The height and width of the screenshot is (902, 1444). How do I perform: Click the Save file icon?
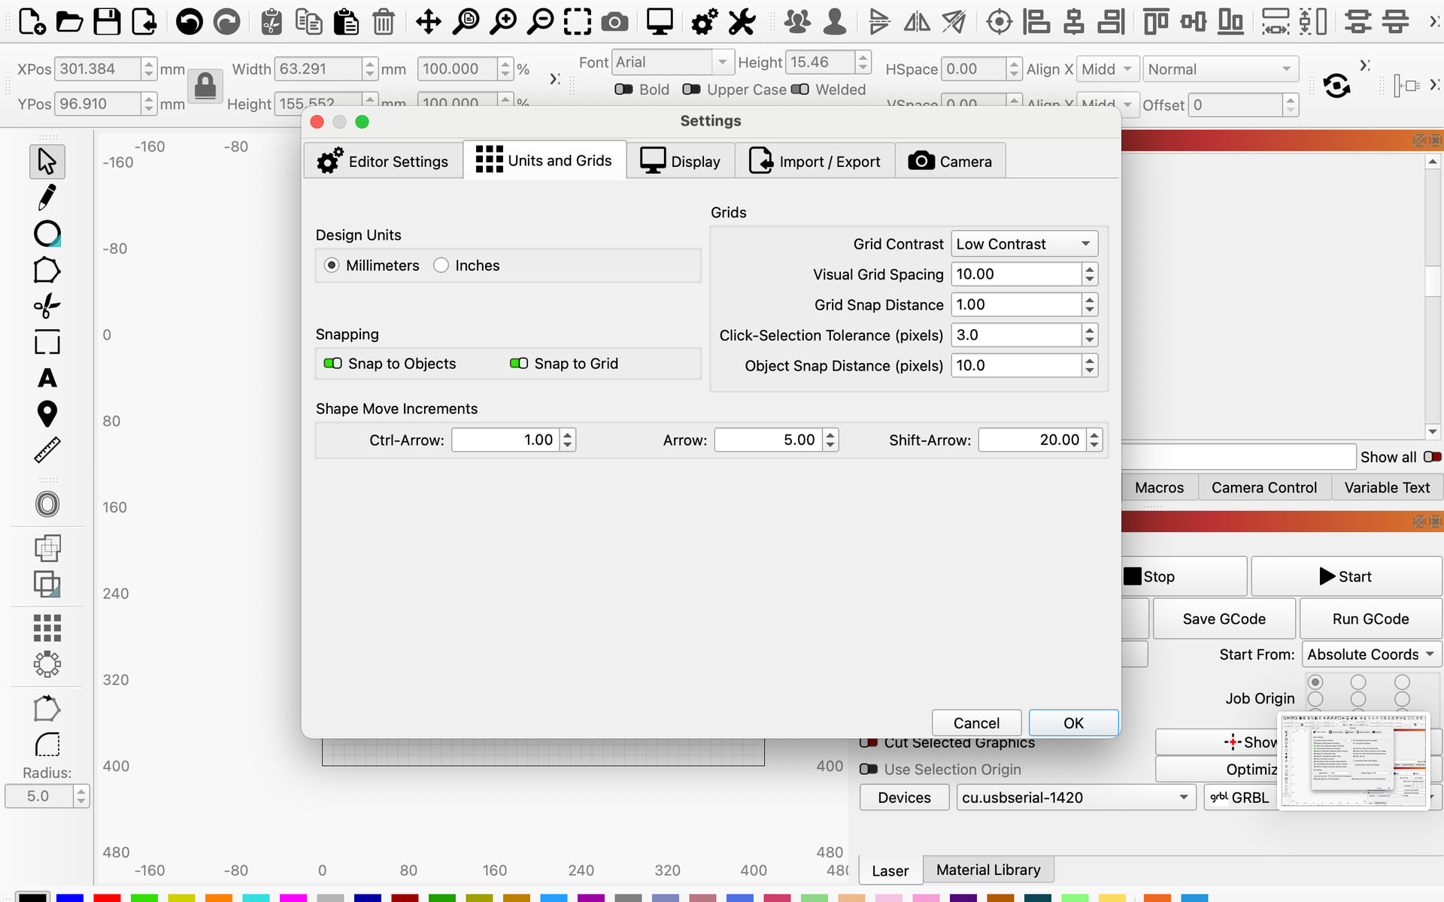click(107, 22)
